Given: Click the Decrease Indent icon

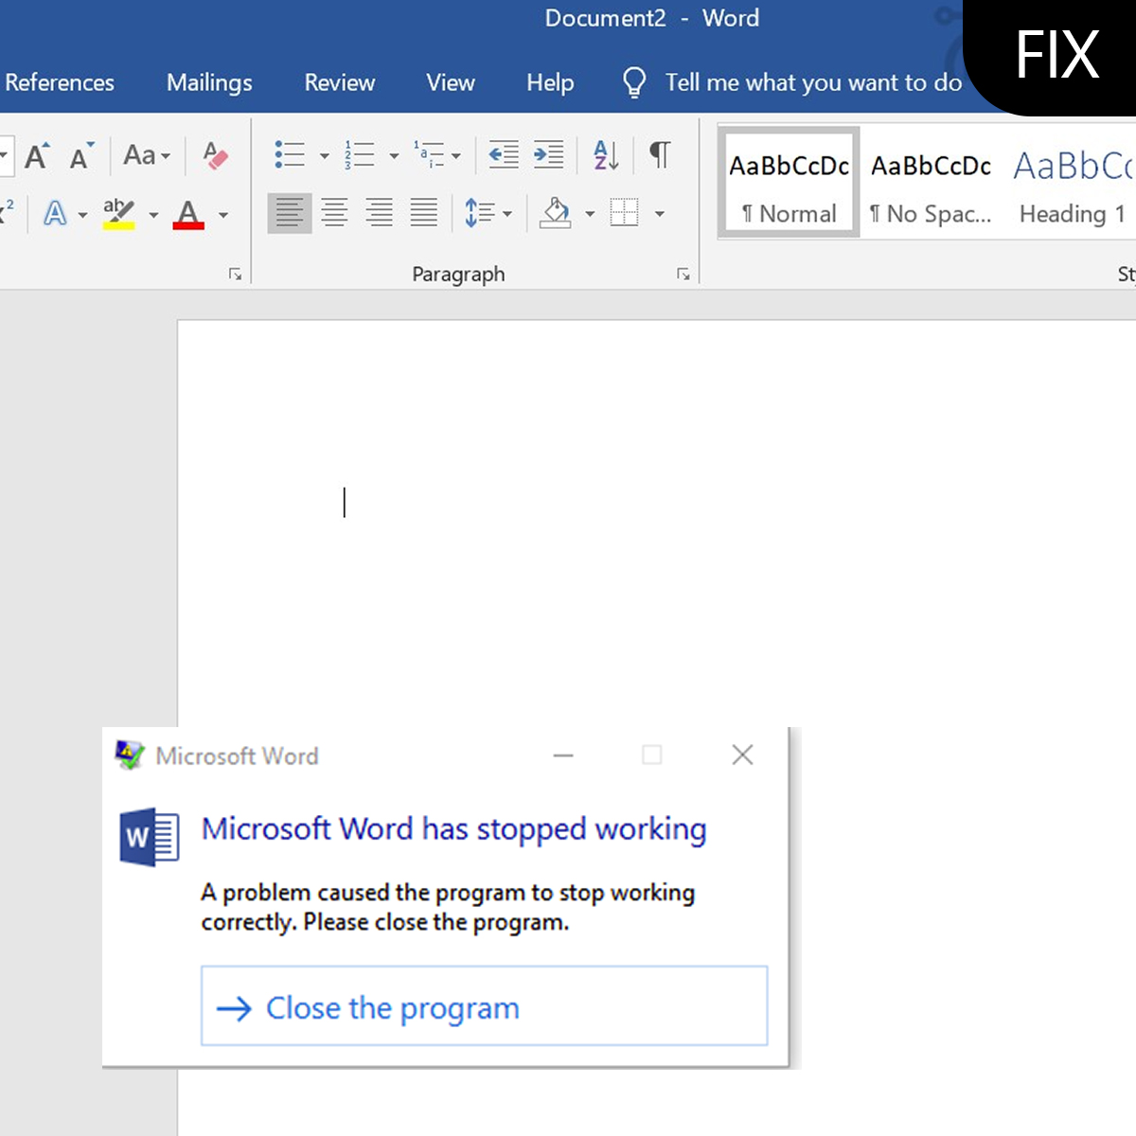Looking at the screenshot, I should (503, 154).
